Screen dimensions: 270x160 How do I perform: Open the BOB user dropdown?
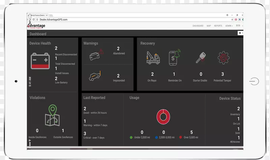(239, 26)
